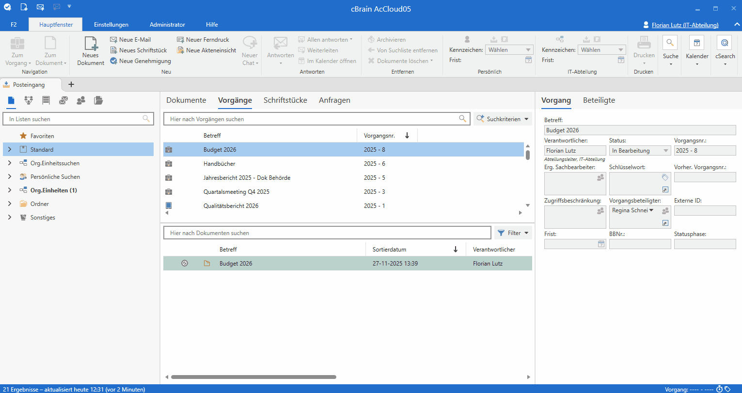Screen dimensions: 742x393
Task: Click Neue Akteneinsicht in ribbon
Action: pyautogui.click(x=206, y=50)
